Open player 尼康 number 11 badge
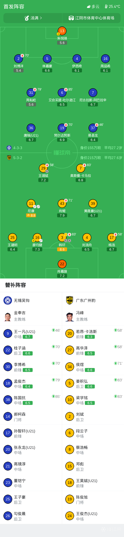The width and height of the screenshot is (124, 537). tap(31, 204)
